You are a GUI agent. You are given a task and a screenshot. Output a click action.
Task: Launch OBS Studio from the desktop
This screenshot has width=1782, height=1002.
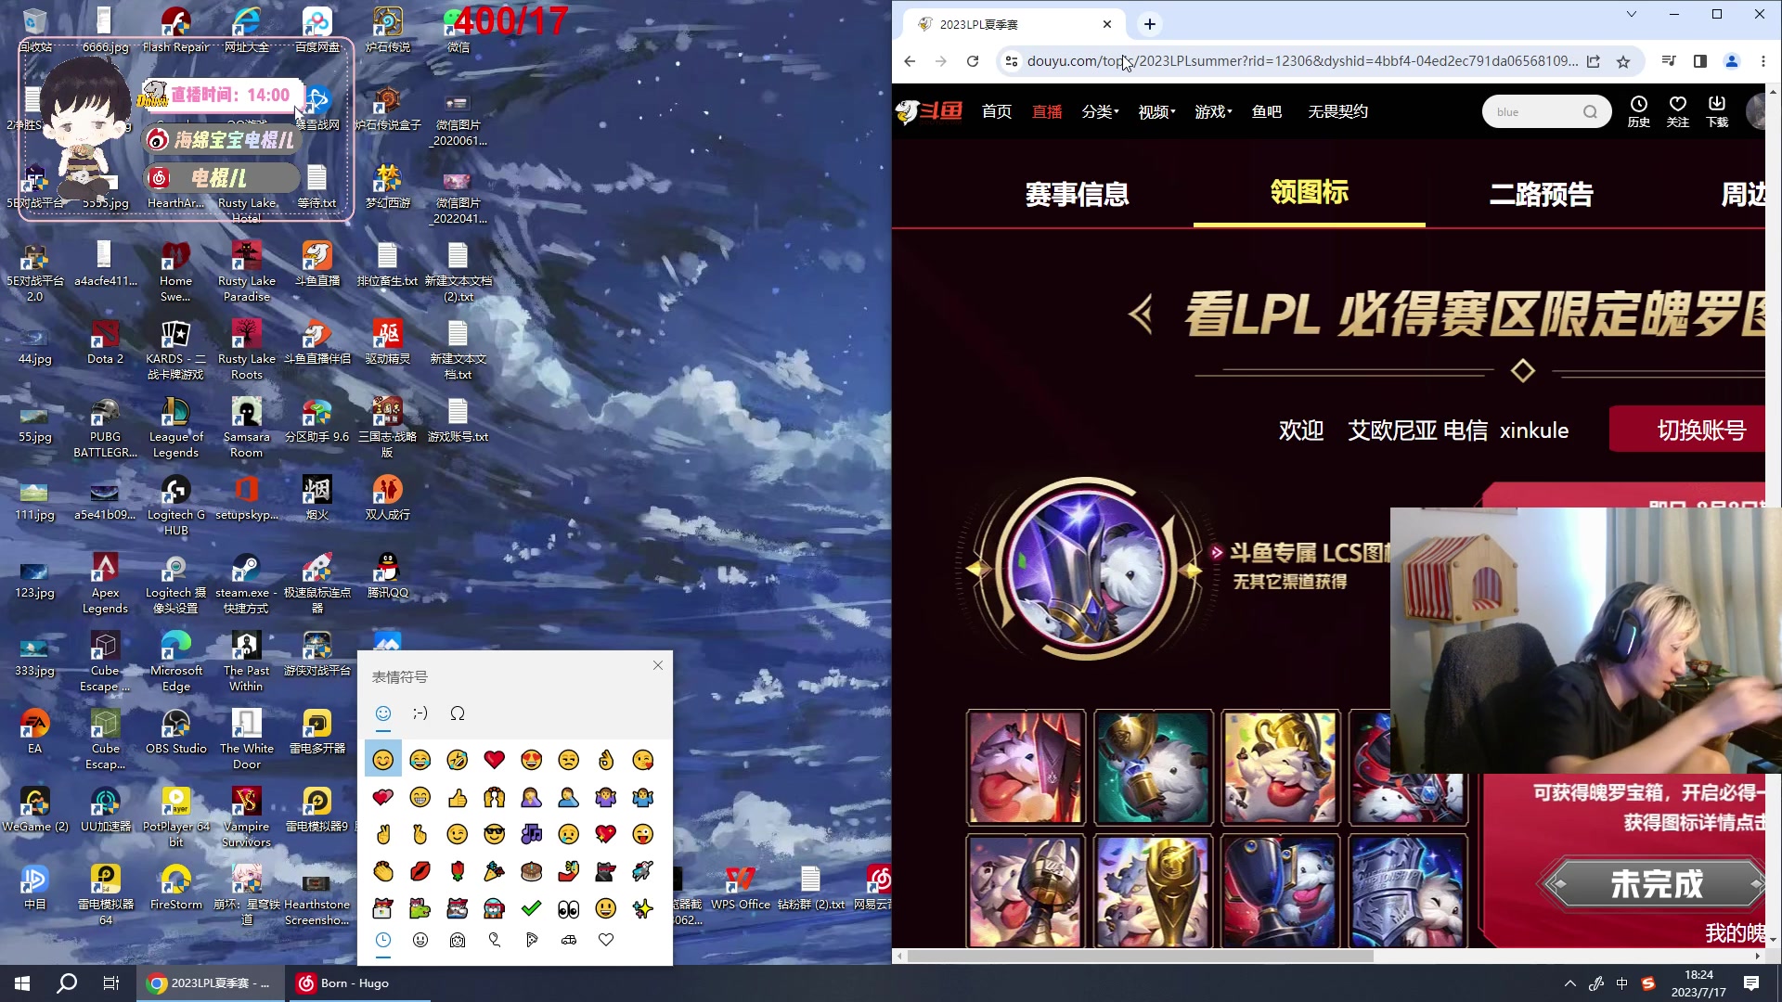point(175,732)
